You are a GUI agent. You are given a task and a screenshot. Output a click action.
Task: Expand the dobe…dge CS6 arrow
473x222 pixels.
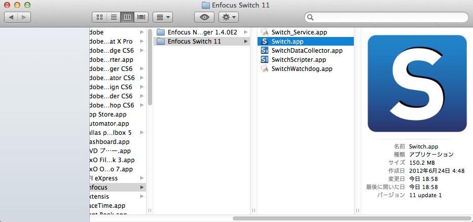pyautogui.click(x=142, y=50)
